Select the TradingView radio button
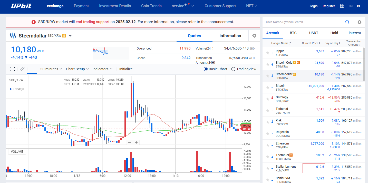Image resolution: width=368 pixels, height=183 pixels. click(233, 69)
